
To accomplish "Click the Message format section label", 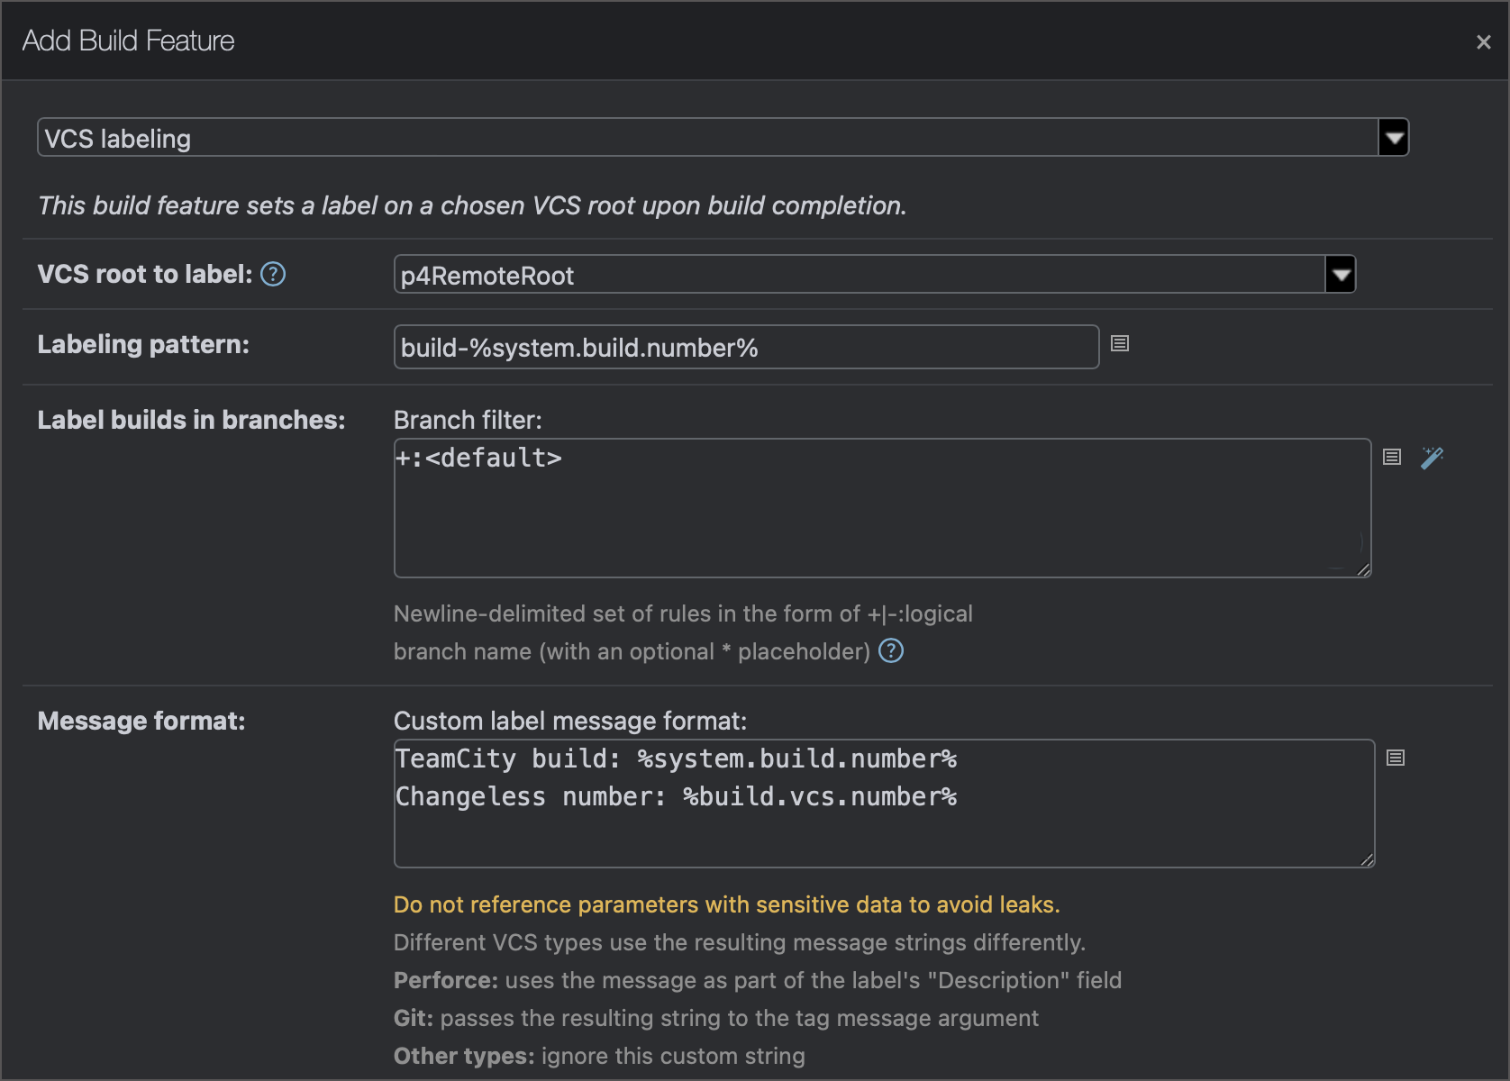I will click(x=141, y=721).
